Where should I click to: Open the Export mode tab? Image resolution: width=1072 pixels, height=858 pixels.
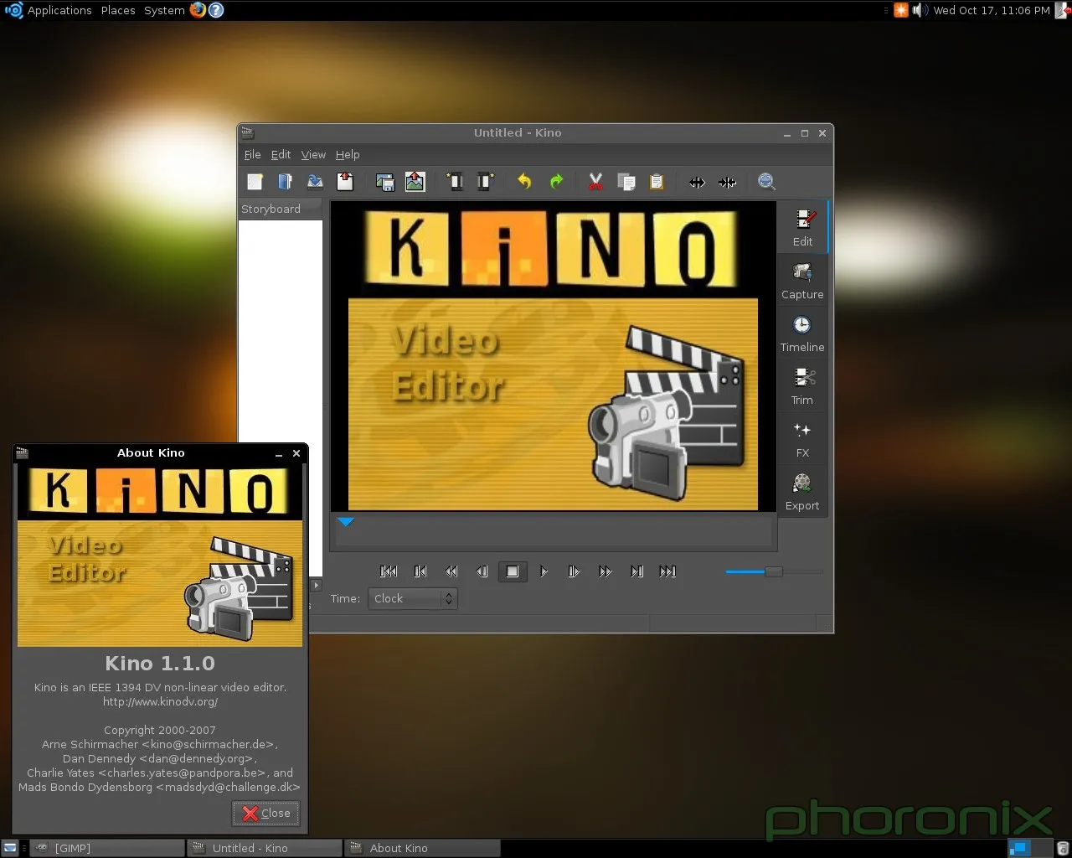click(x=802, y=492)
